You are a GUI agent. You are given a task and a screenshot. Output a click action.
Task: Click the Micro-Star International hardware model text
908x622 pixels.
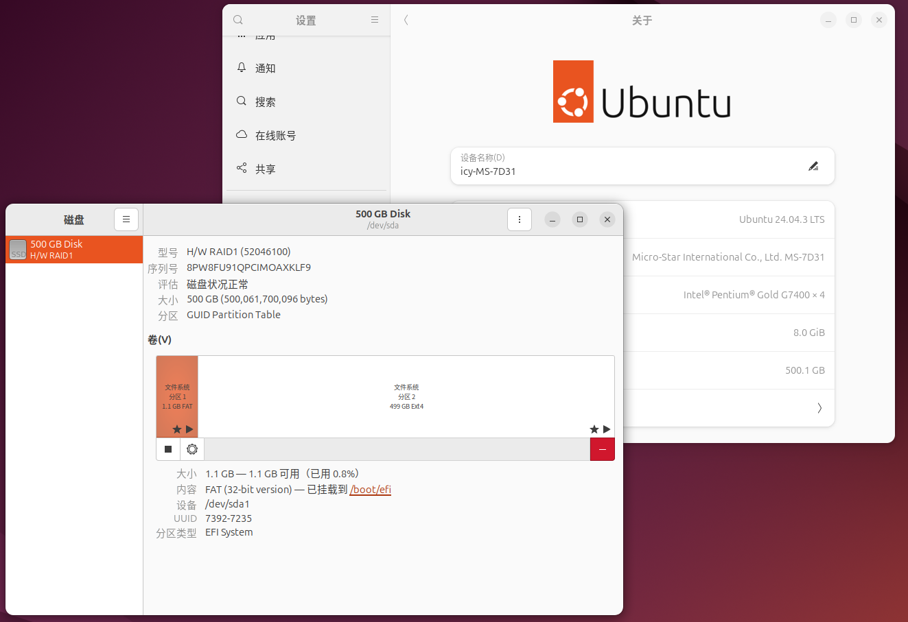tap(728, 257)
